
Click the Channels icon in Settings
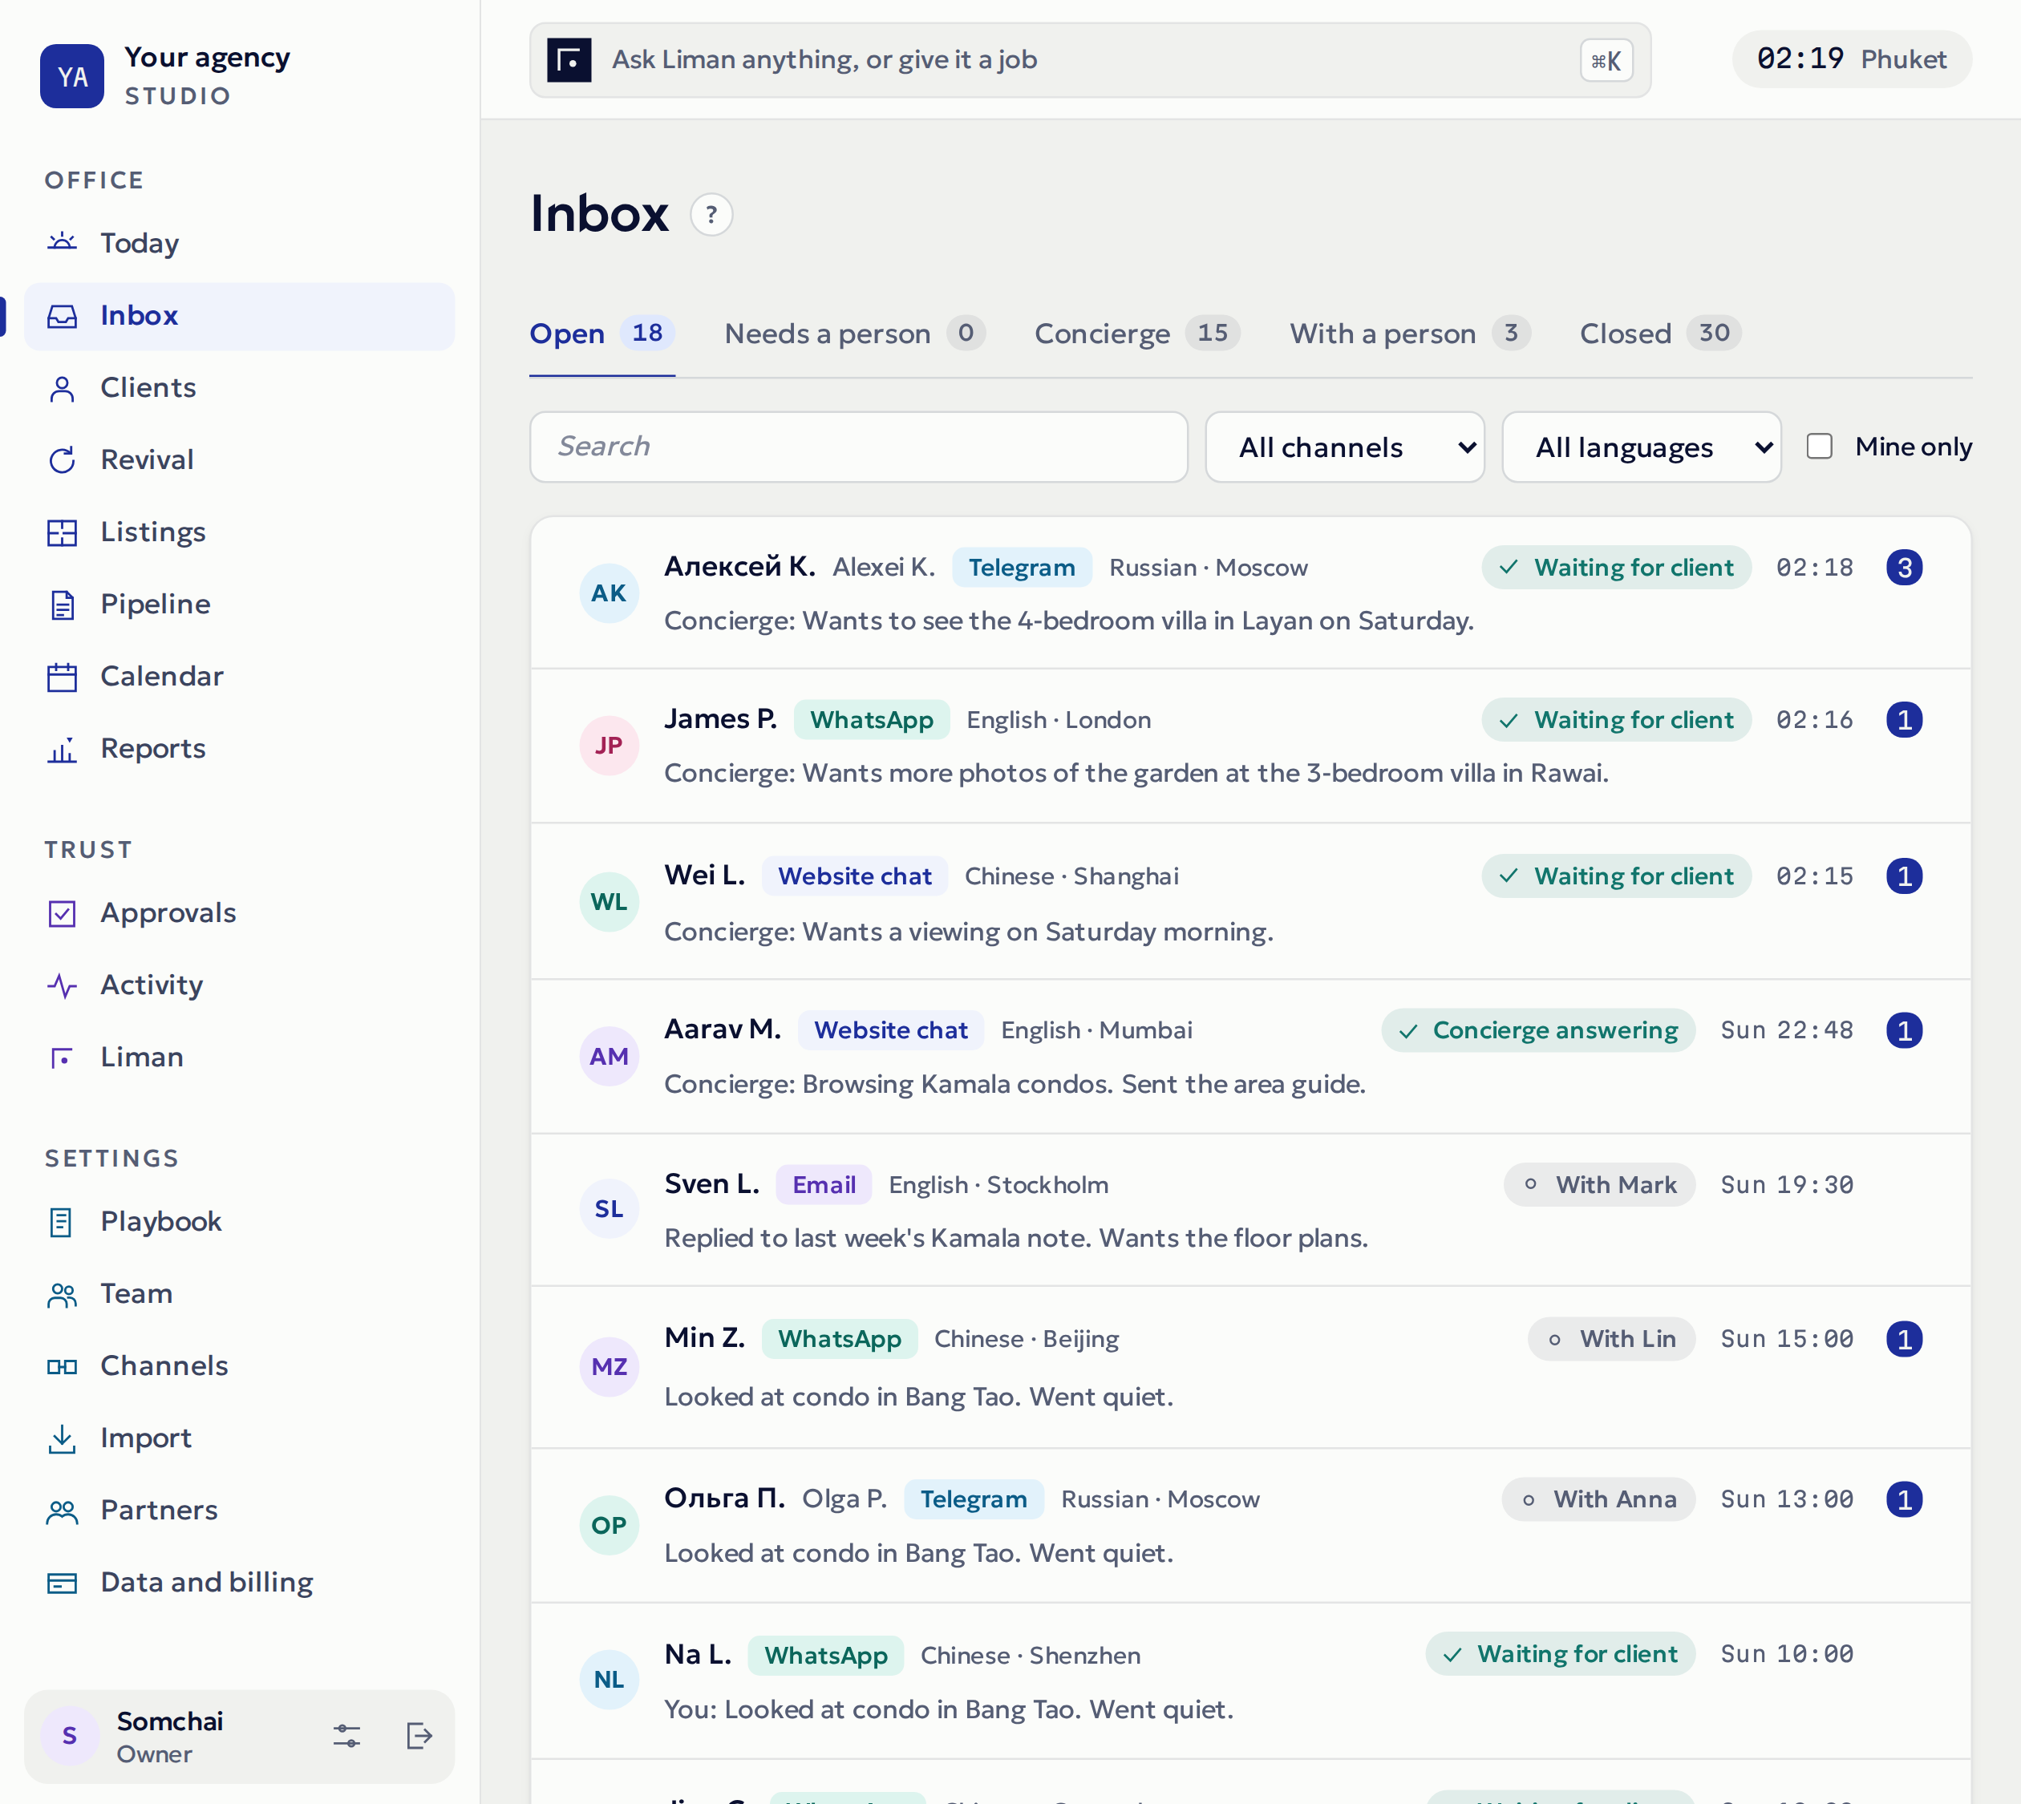[62, 1367]
